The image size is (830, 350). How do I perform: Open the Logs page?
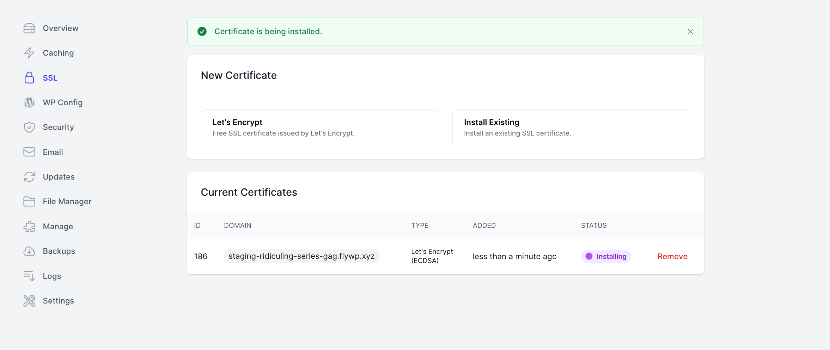tap(52, 276)
